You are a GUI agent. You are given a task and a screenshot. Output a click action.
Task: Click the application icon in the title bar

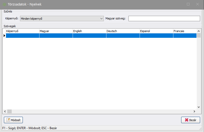tap(5, 4)
